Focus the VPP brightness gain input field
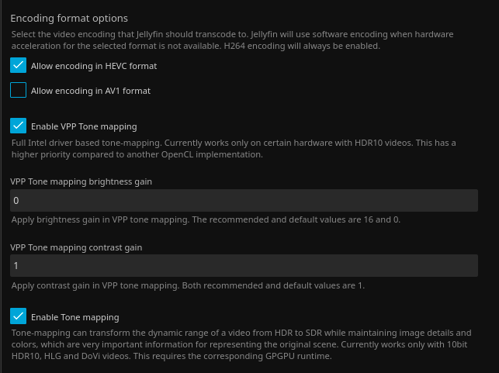This screenshot has width=499, height=373. click(x=244, y=201)
